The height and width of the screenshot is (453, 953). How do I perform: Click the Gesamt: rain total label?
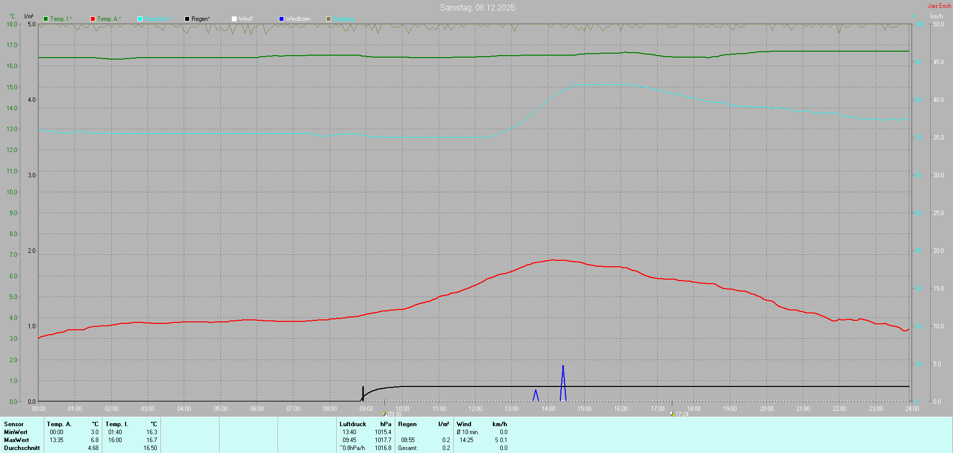(408, 448)
